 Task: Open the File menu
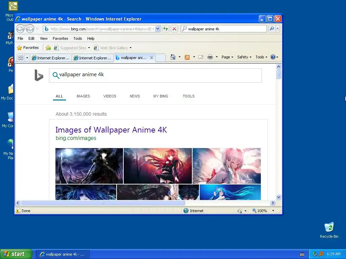[x=20, y=38]
